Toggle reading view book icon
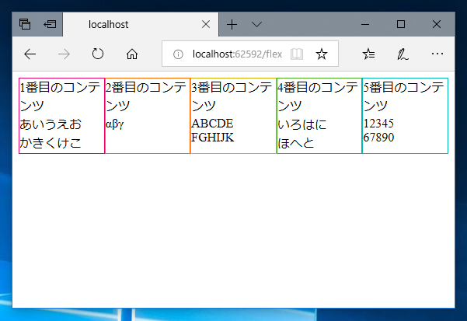Viewport: 467px width, 321px height. [x=297, y=54]
